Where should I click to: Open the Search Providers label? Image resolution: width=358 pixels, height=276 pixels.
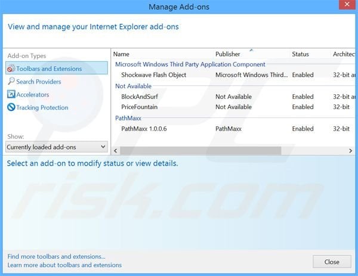39,82
